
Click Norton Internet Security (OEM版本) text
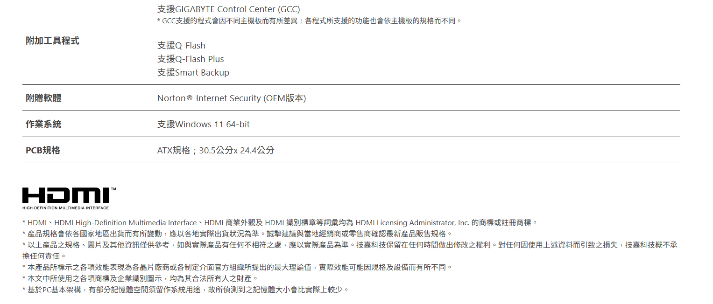click(231, 98)
